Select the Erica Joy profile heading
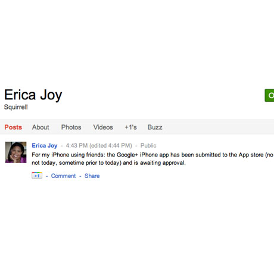Viewport: 274px width, 266px height. [33, 95]
